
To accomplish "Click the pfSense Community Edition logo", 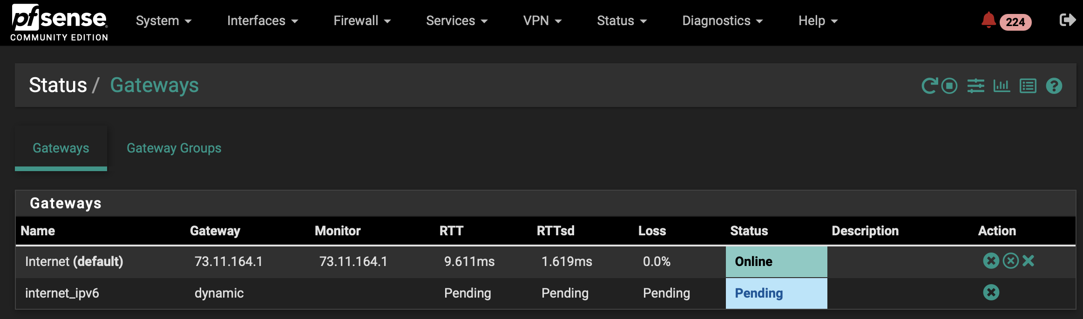I will (59, 22).
